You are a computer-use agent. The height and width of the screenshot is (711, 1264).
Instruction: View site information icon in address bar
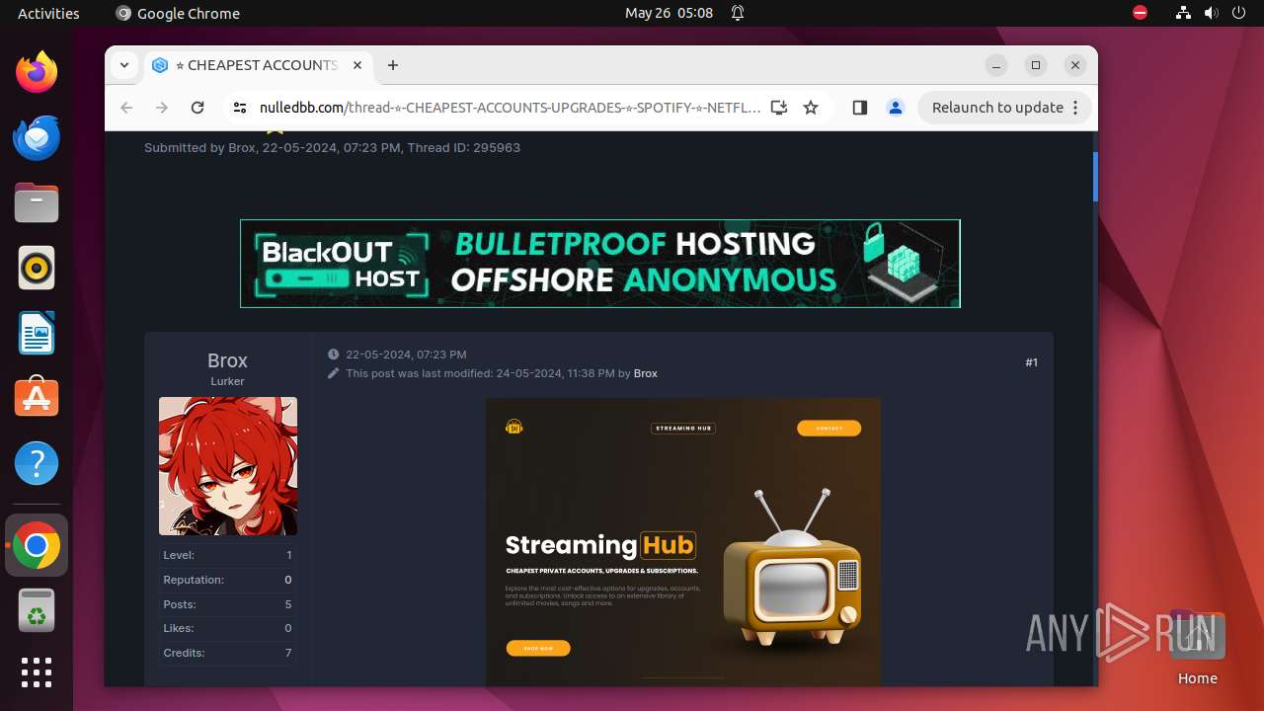[x=240, y=108]
